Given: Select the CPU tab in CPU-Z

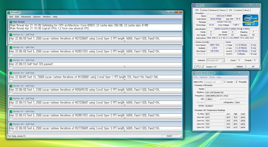Looking at the screenshot, I should click(197, 10).
